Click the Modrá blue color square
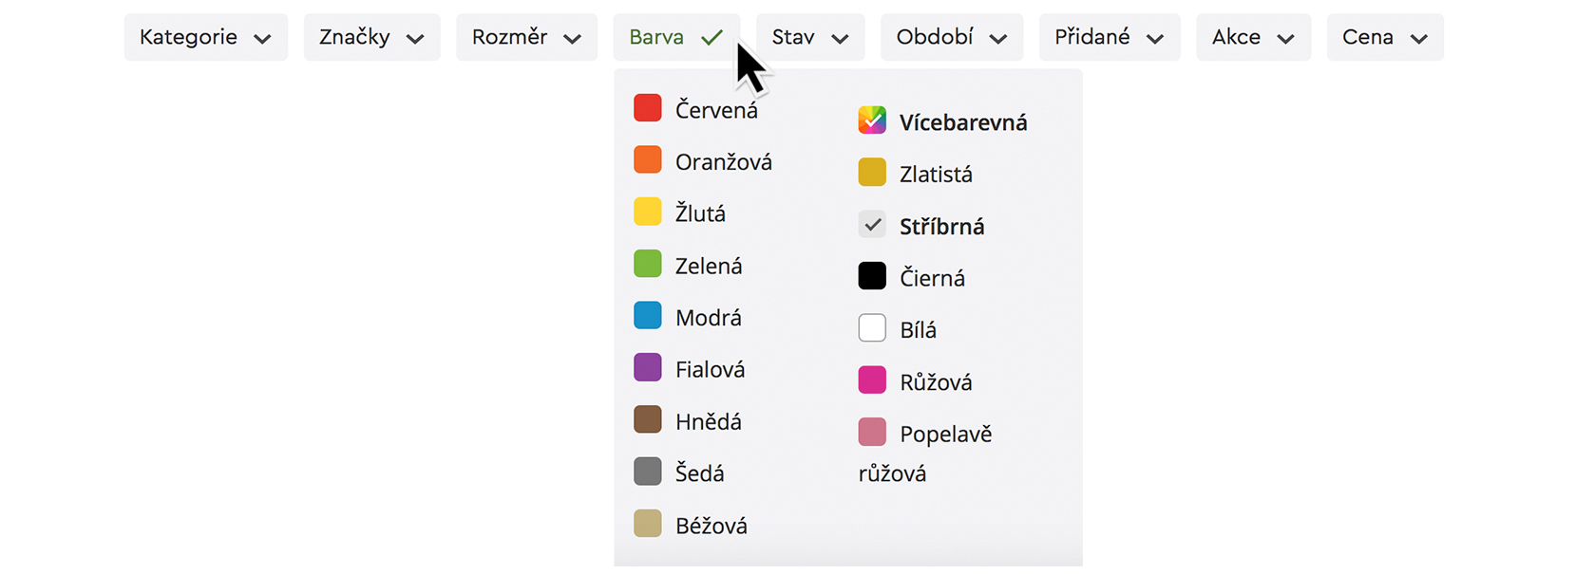This screenshot has height=574, width=1575. pyautogui.click(x=647, y=316)
